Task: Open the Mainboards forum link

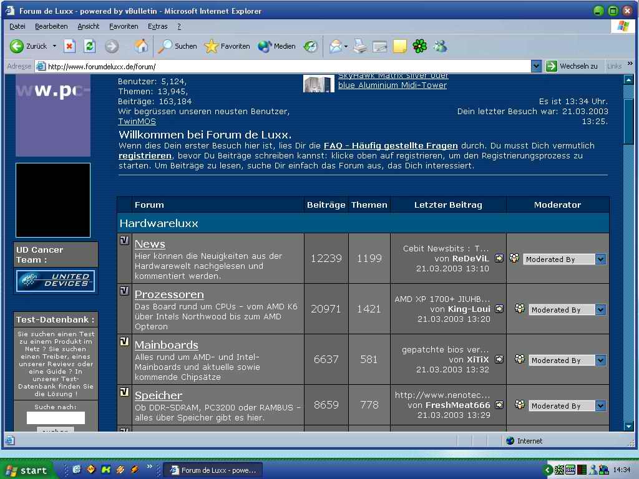Action: click(x=166, y=345)
